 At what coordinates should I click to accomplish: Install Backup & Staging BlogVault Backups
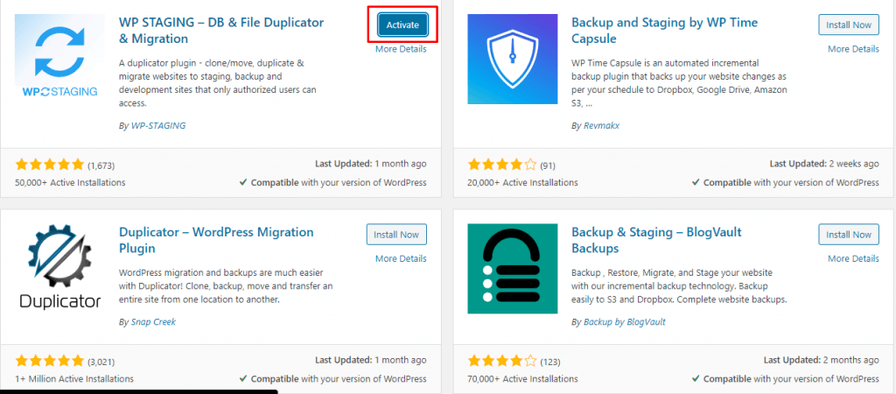pyautogui.click(x=849, y=235)
